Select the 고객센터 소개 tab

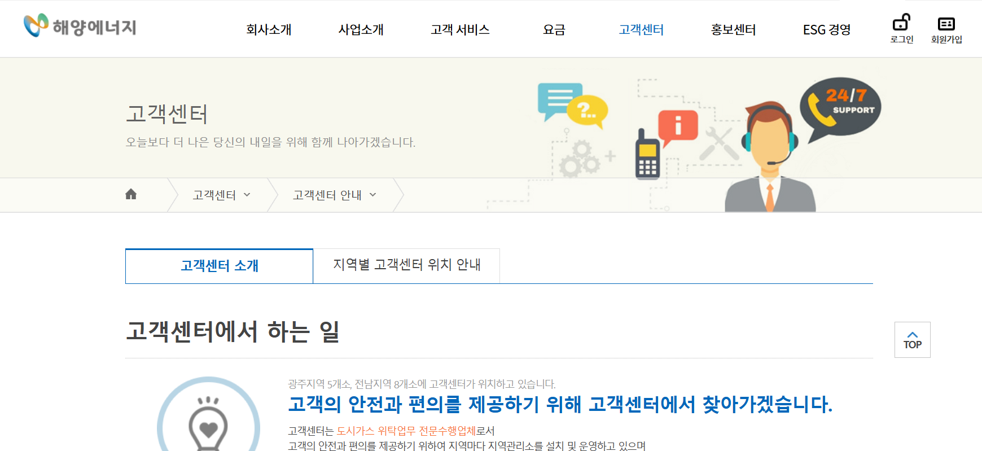[219, 266]
